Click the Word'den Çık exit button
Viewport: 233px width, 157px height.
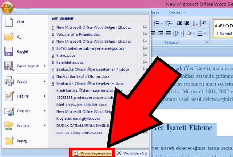click(x=132, y=153)
